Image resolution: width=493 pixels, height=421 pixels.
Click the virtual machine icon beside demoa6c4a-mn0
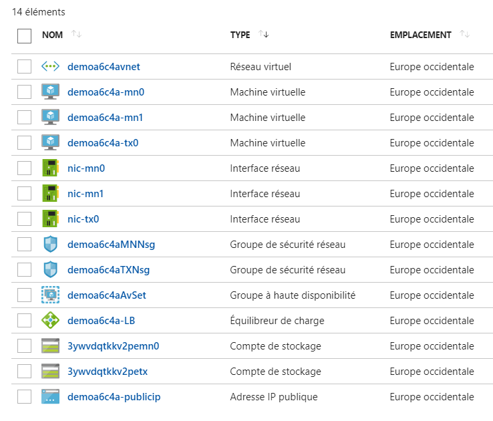(51, 92)
